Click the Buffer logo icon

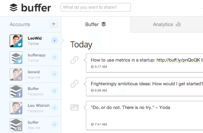14,7
